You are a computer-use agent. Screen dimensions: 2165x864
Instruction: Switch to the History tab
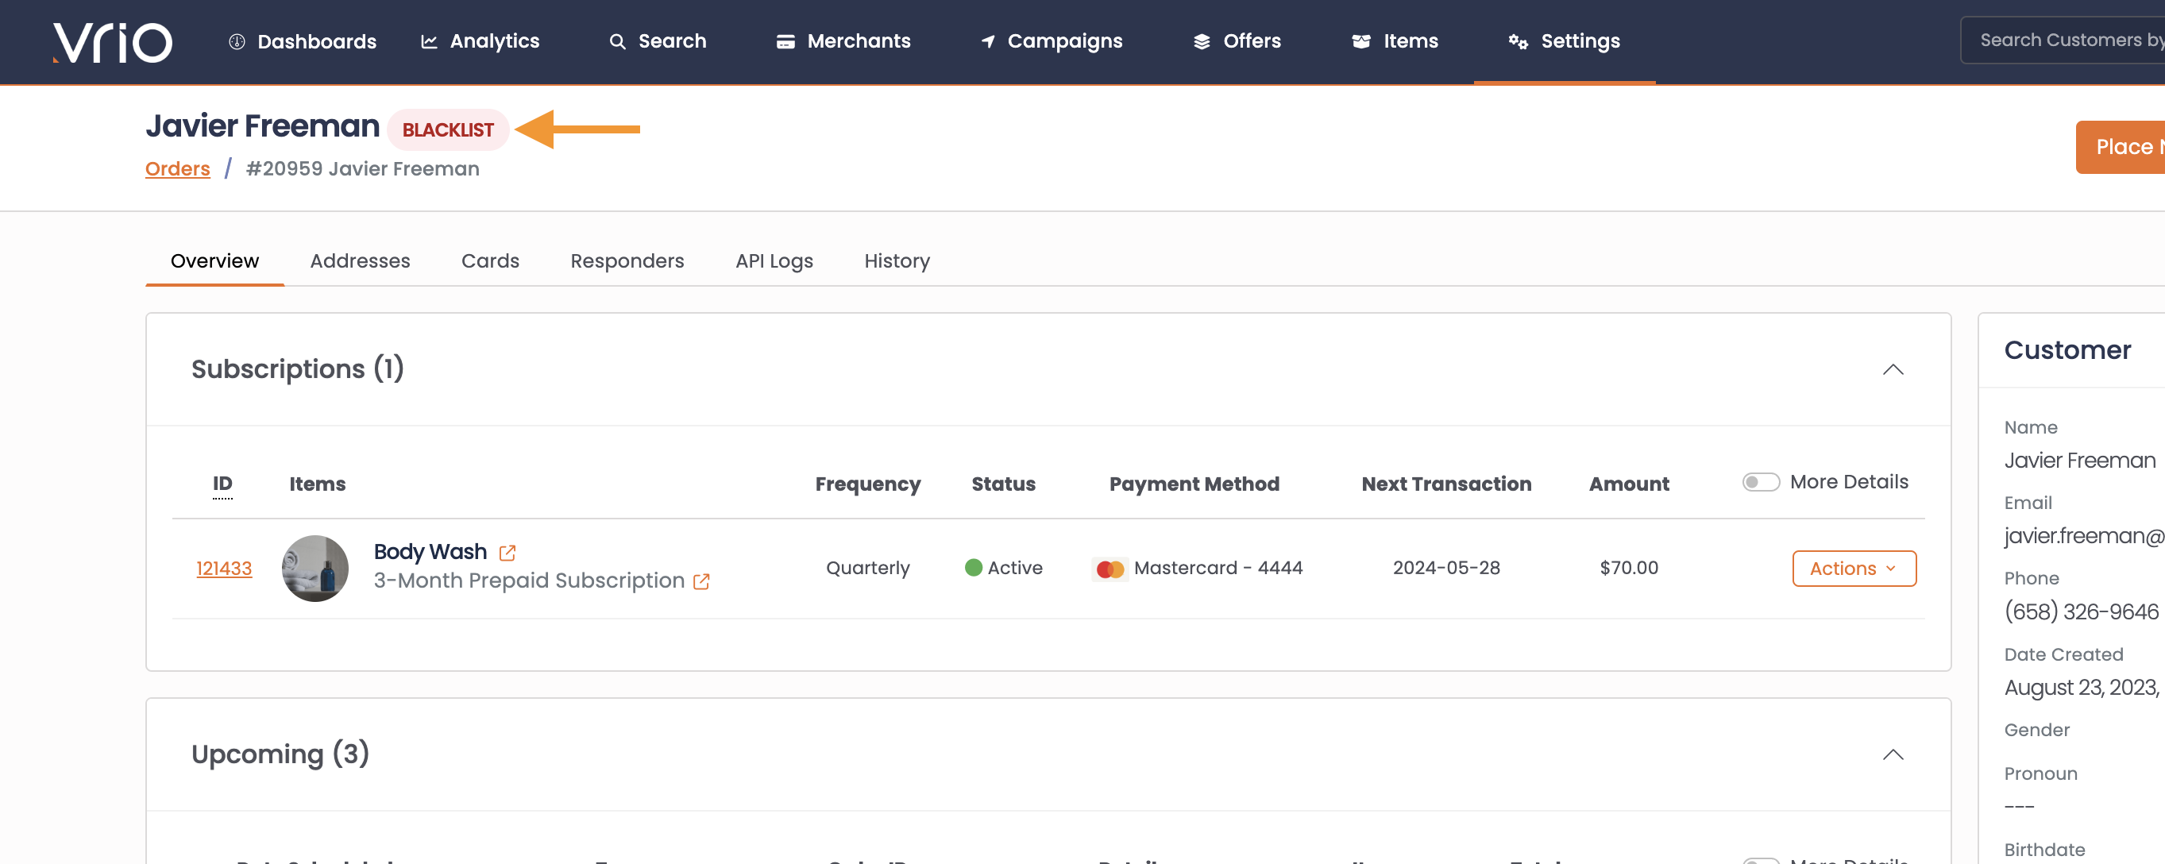point(897,261)
